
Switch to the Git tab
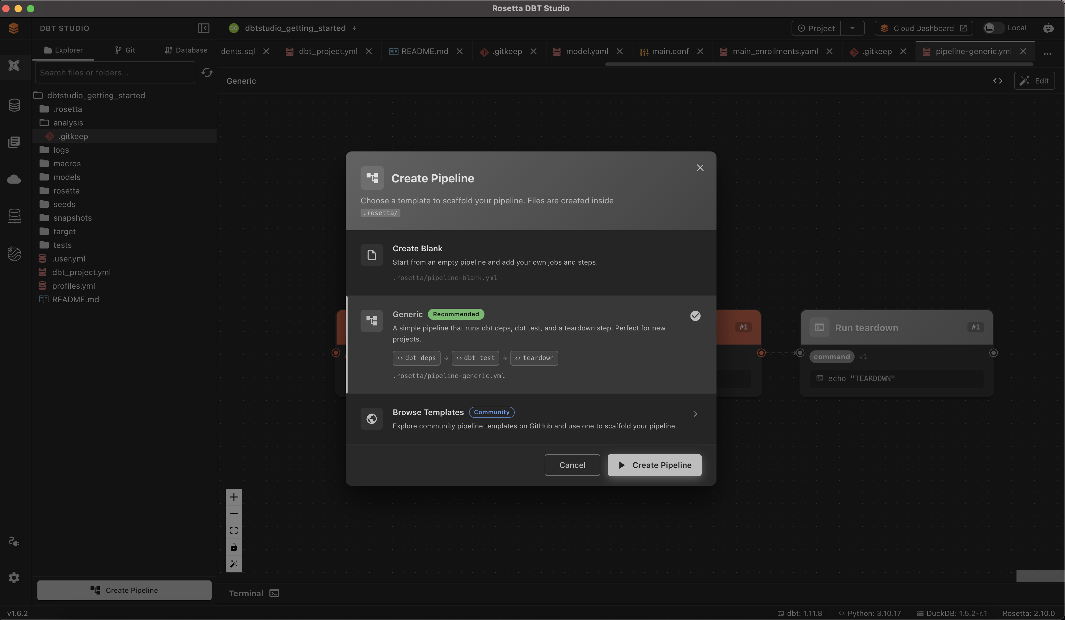coord(125,50)
